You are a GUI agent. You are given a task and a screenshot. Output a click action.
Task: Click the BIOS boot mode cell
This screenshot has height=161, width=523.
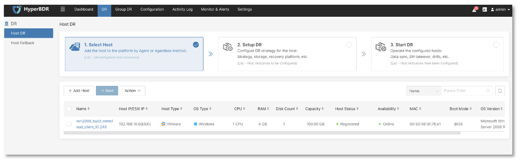pos(458,124)
